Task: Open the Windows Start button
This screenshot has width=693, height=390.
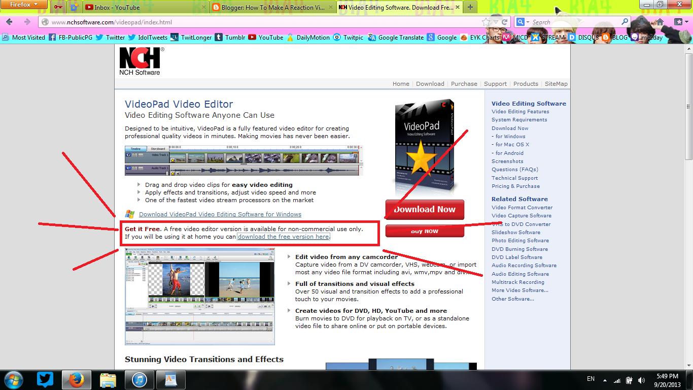Action: (13, 379)
